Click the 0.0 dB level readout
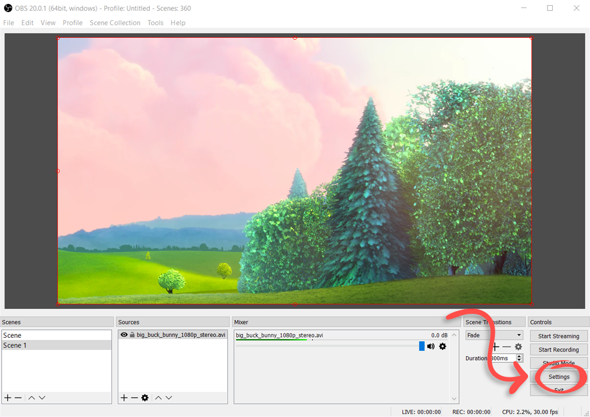 click(x=439, y=336)
